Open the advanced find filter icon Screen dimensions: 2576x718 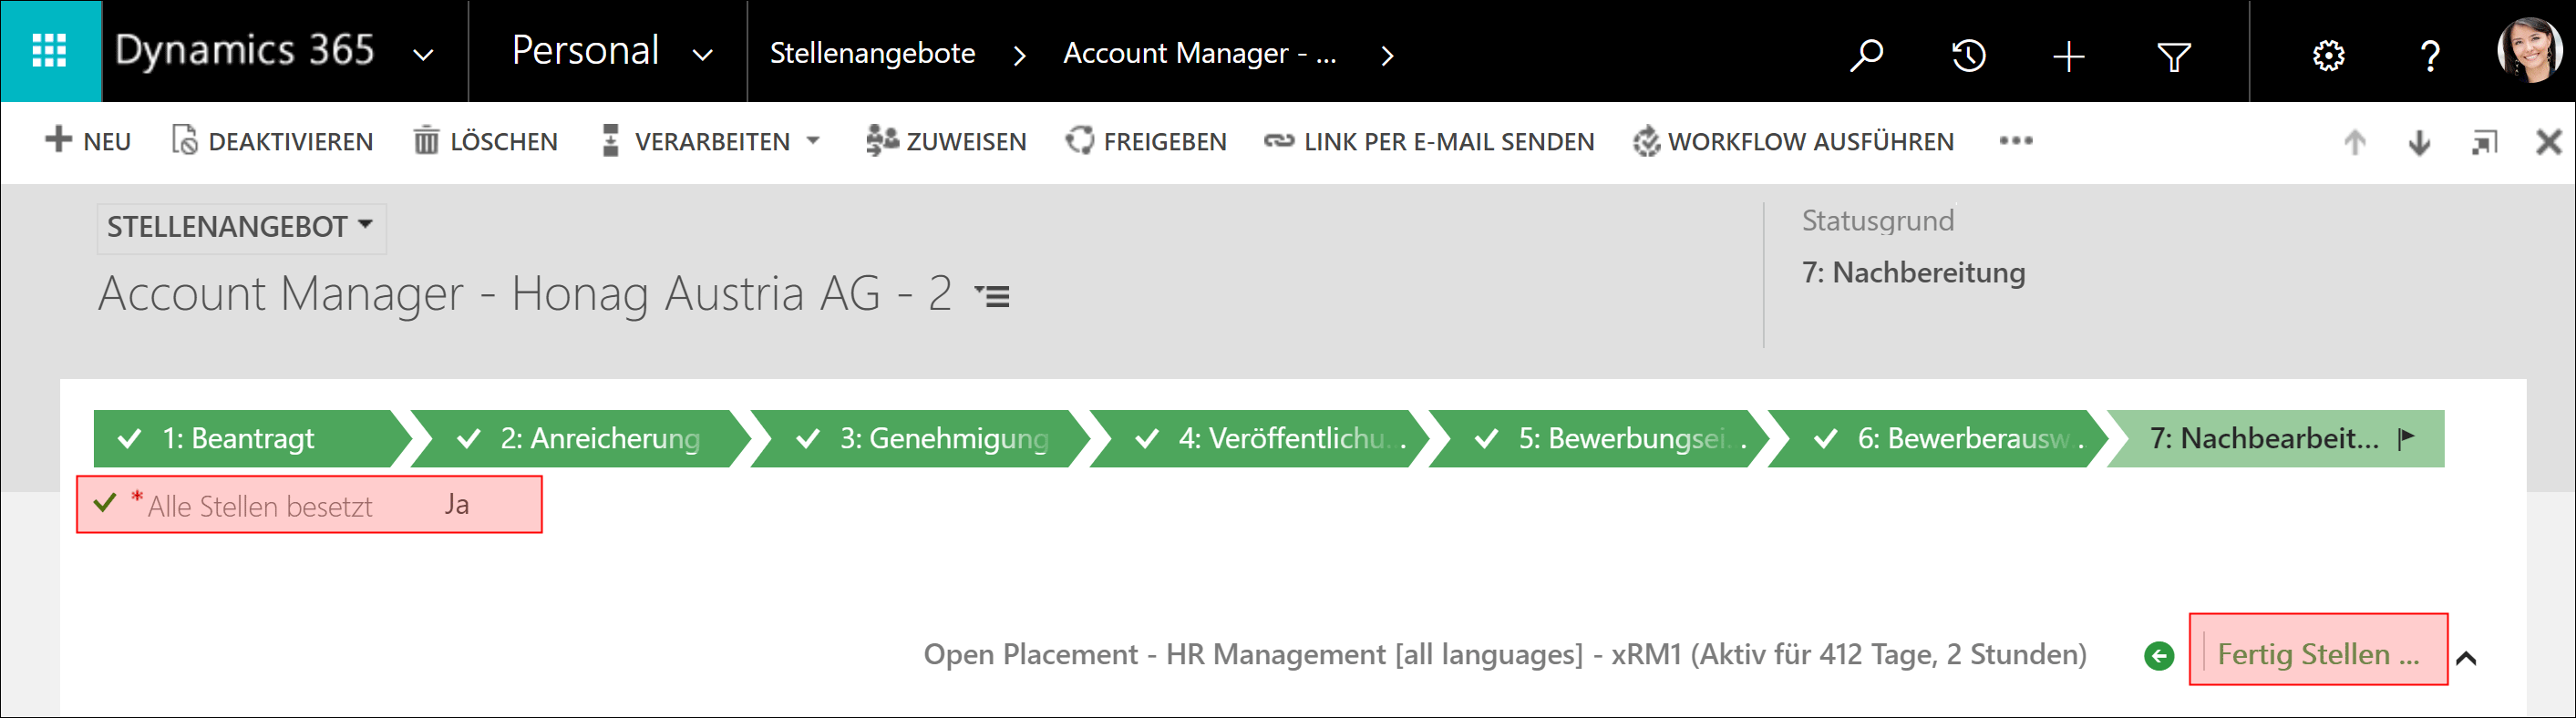point(2174,56)
